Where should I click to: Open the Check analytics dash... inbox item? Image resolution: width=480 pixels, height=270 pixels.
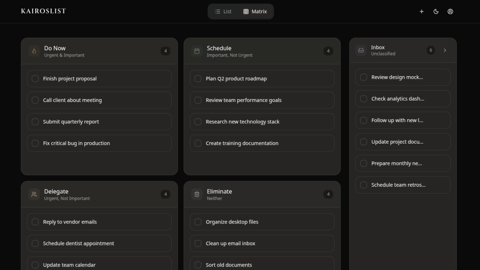[x=397, y=99]
